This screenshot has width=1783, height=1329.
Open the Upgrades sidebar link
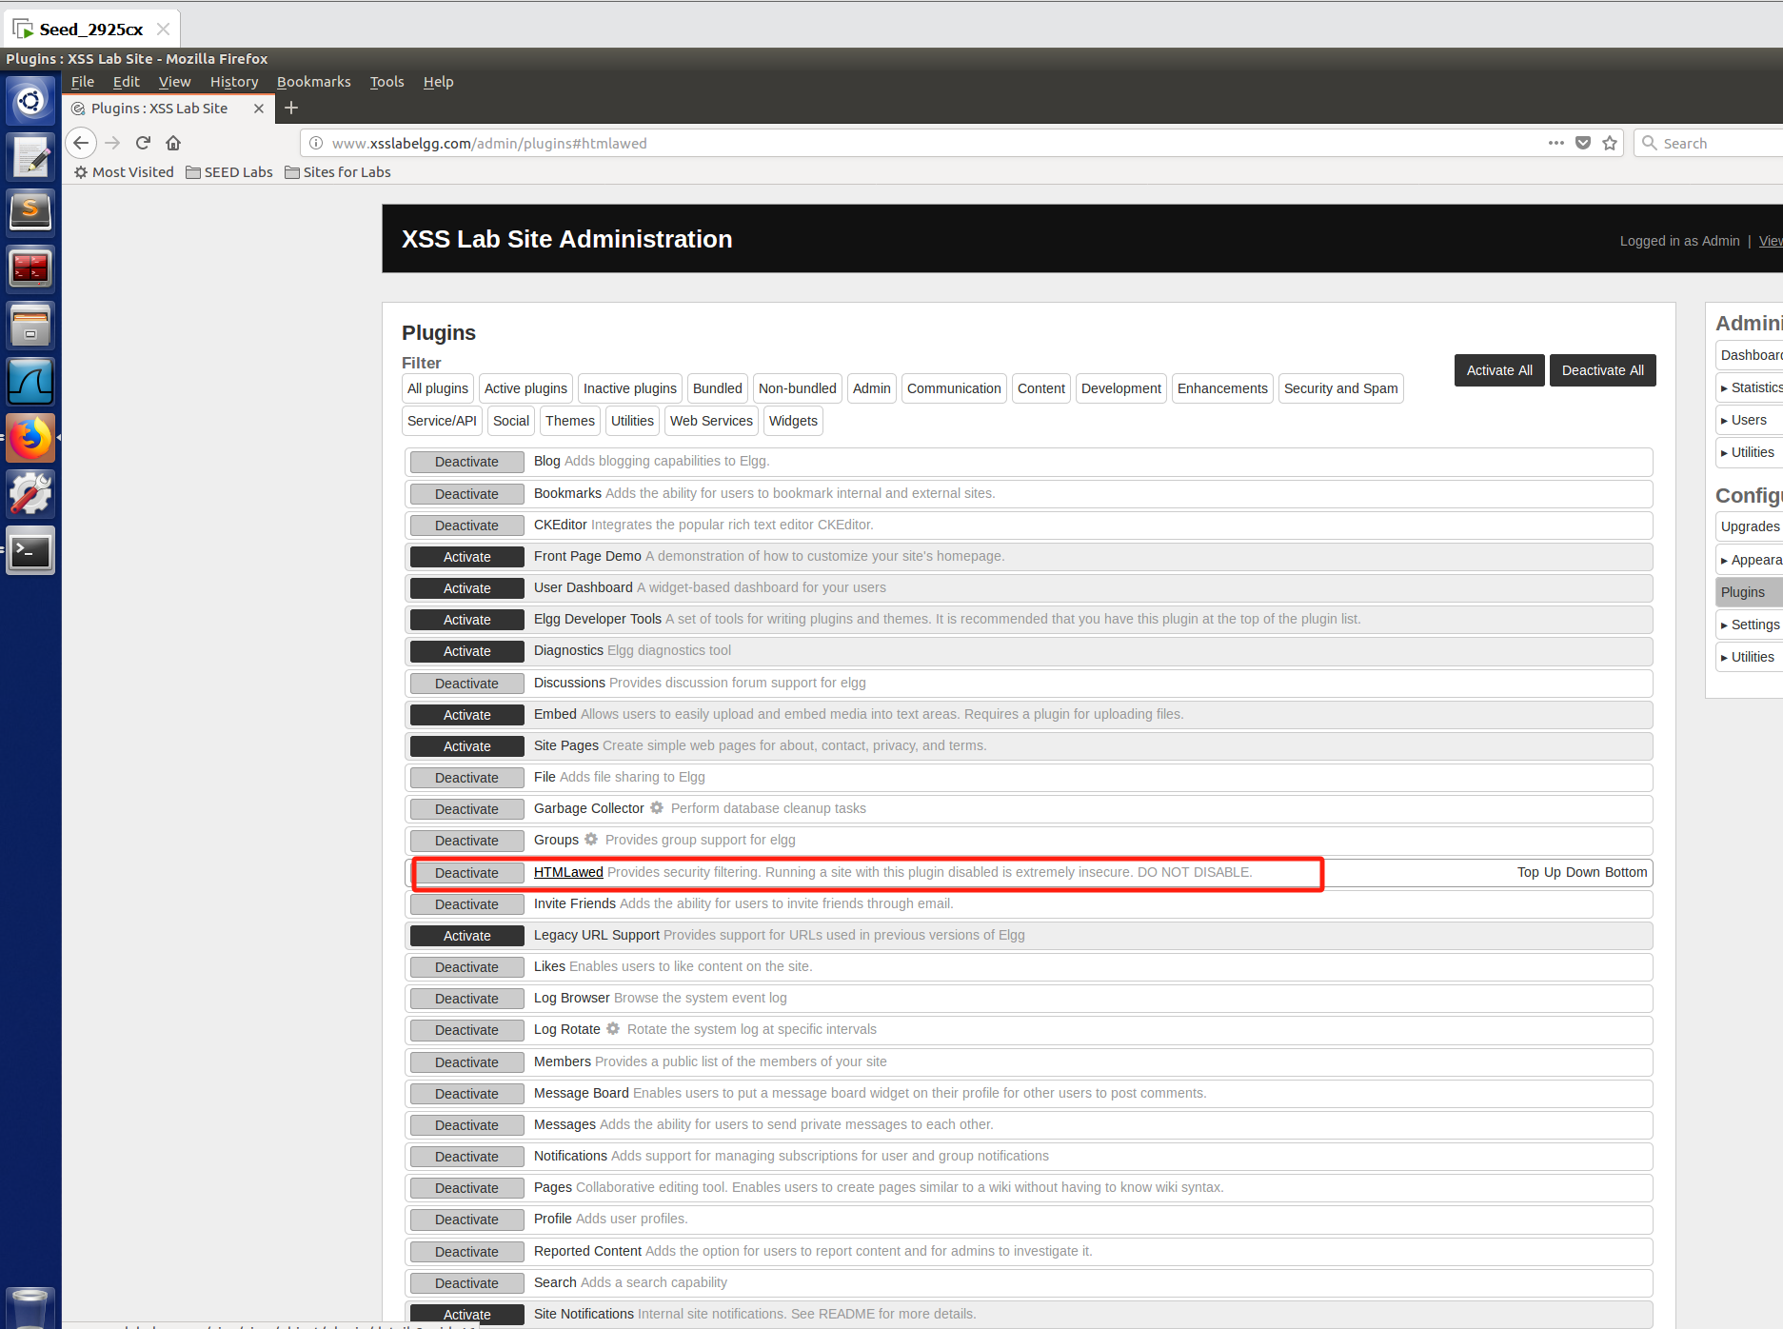[1750, 526]
